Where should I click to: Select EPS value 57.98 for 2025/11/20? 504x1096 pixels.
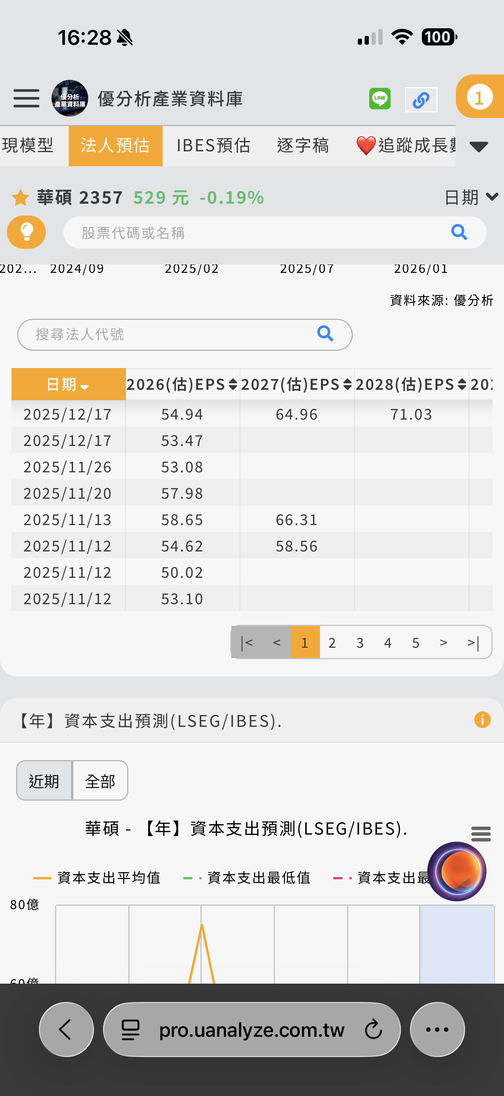(x=182, y=493)
